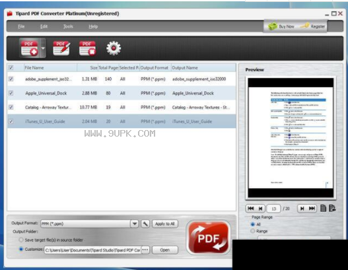Click the document export icon beside page view

[x=332, y=208]
